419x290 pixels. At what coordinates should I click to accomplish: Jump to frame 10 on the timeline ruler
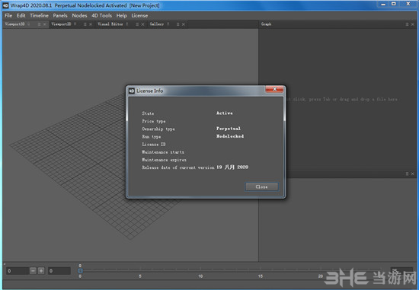200,276
